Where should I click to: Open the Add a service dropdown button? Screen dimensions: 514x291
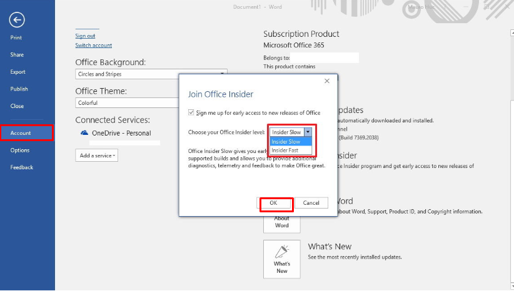pos(97,155)
